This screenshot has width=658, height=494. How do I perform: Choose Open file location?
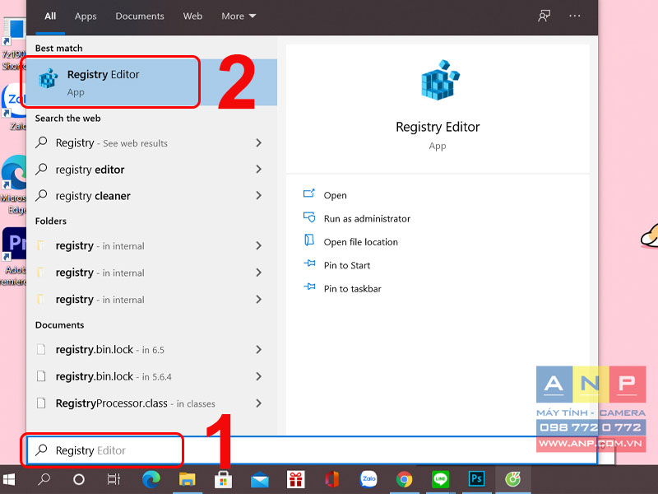[361, 242]
